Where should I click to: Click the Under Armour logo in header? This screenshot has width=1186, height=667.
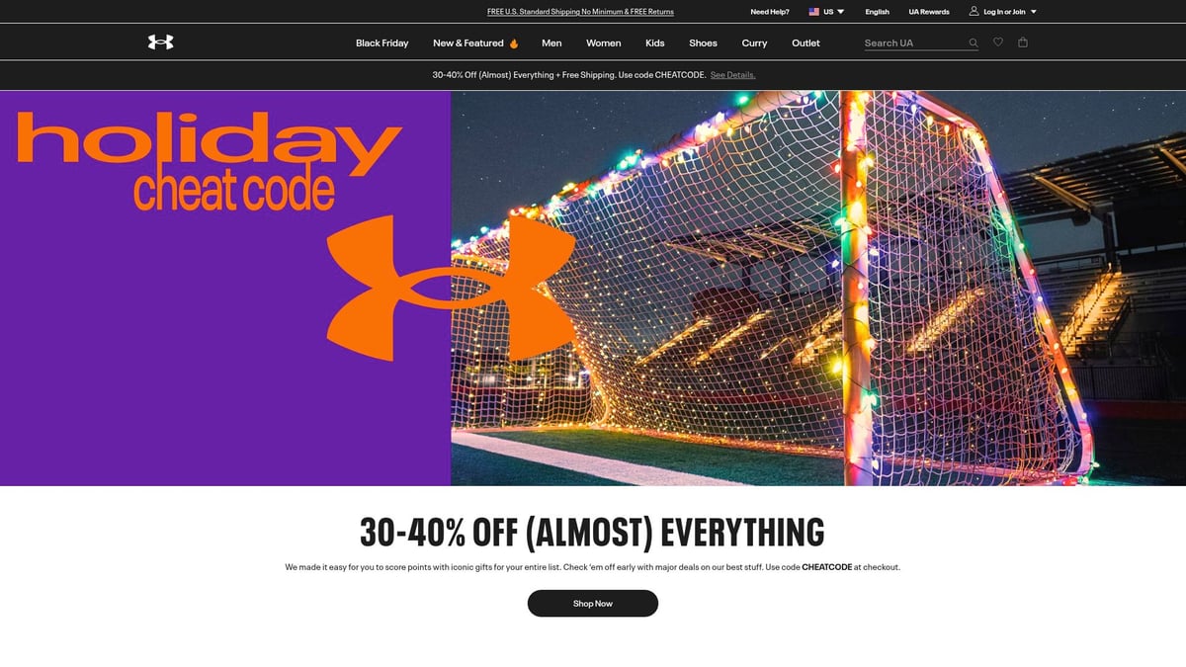160,42
